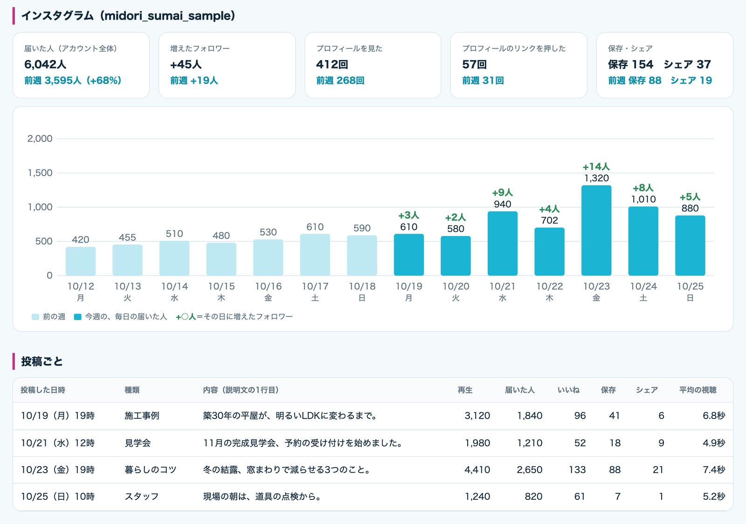The height and width of the screenshot is (524, 746).
Task: Select post row 11月の完成見学会 予約の受け付け
Action: coord(373,443)
